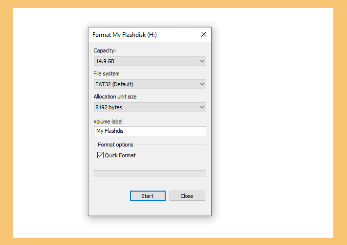Click the File system label
The image size is (347, 245).
[107, 73]
